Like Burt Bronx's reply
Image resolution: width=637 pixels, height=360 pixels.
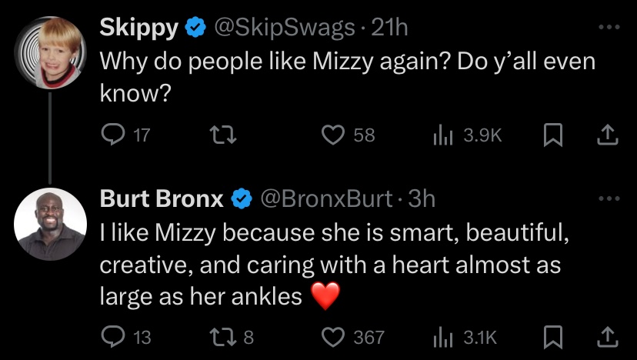tap(332, 337)
